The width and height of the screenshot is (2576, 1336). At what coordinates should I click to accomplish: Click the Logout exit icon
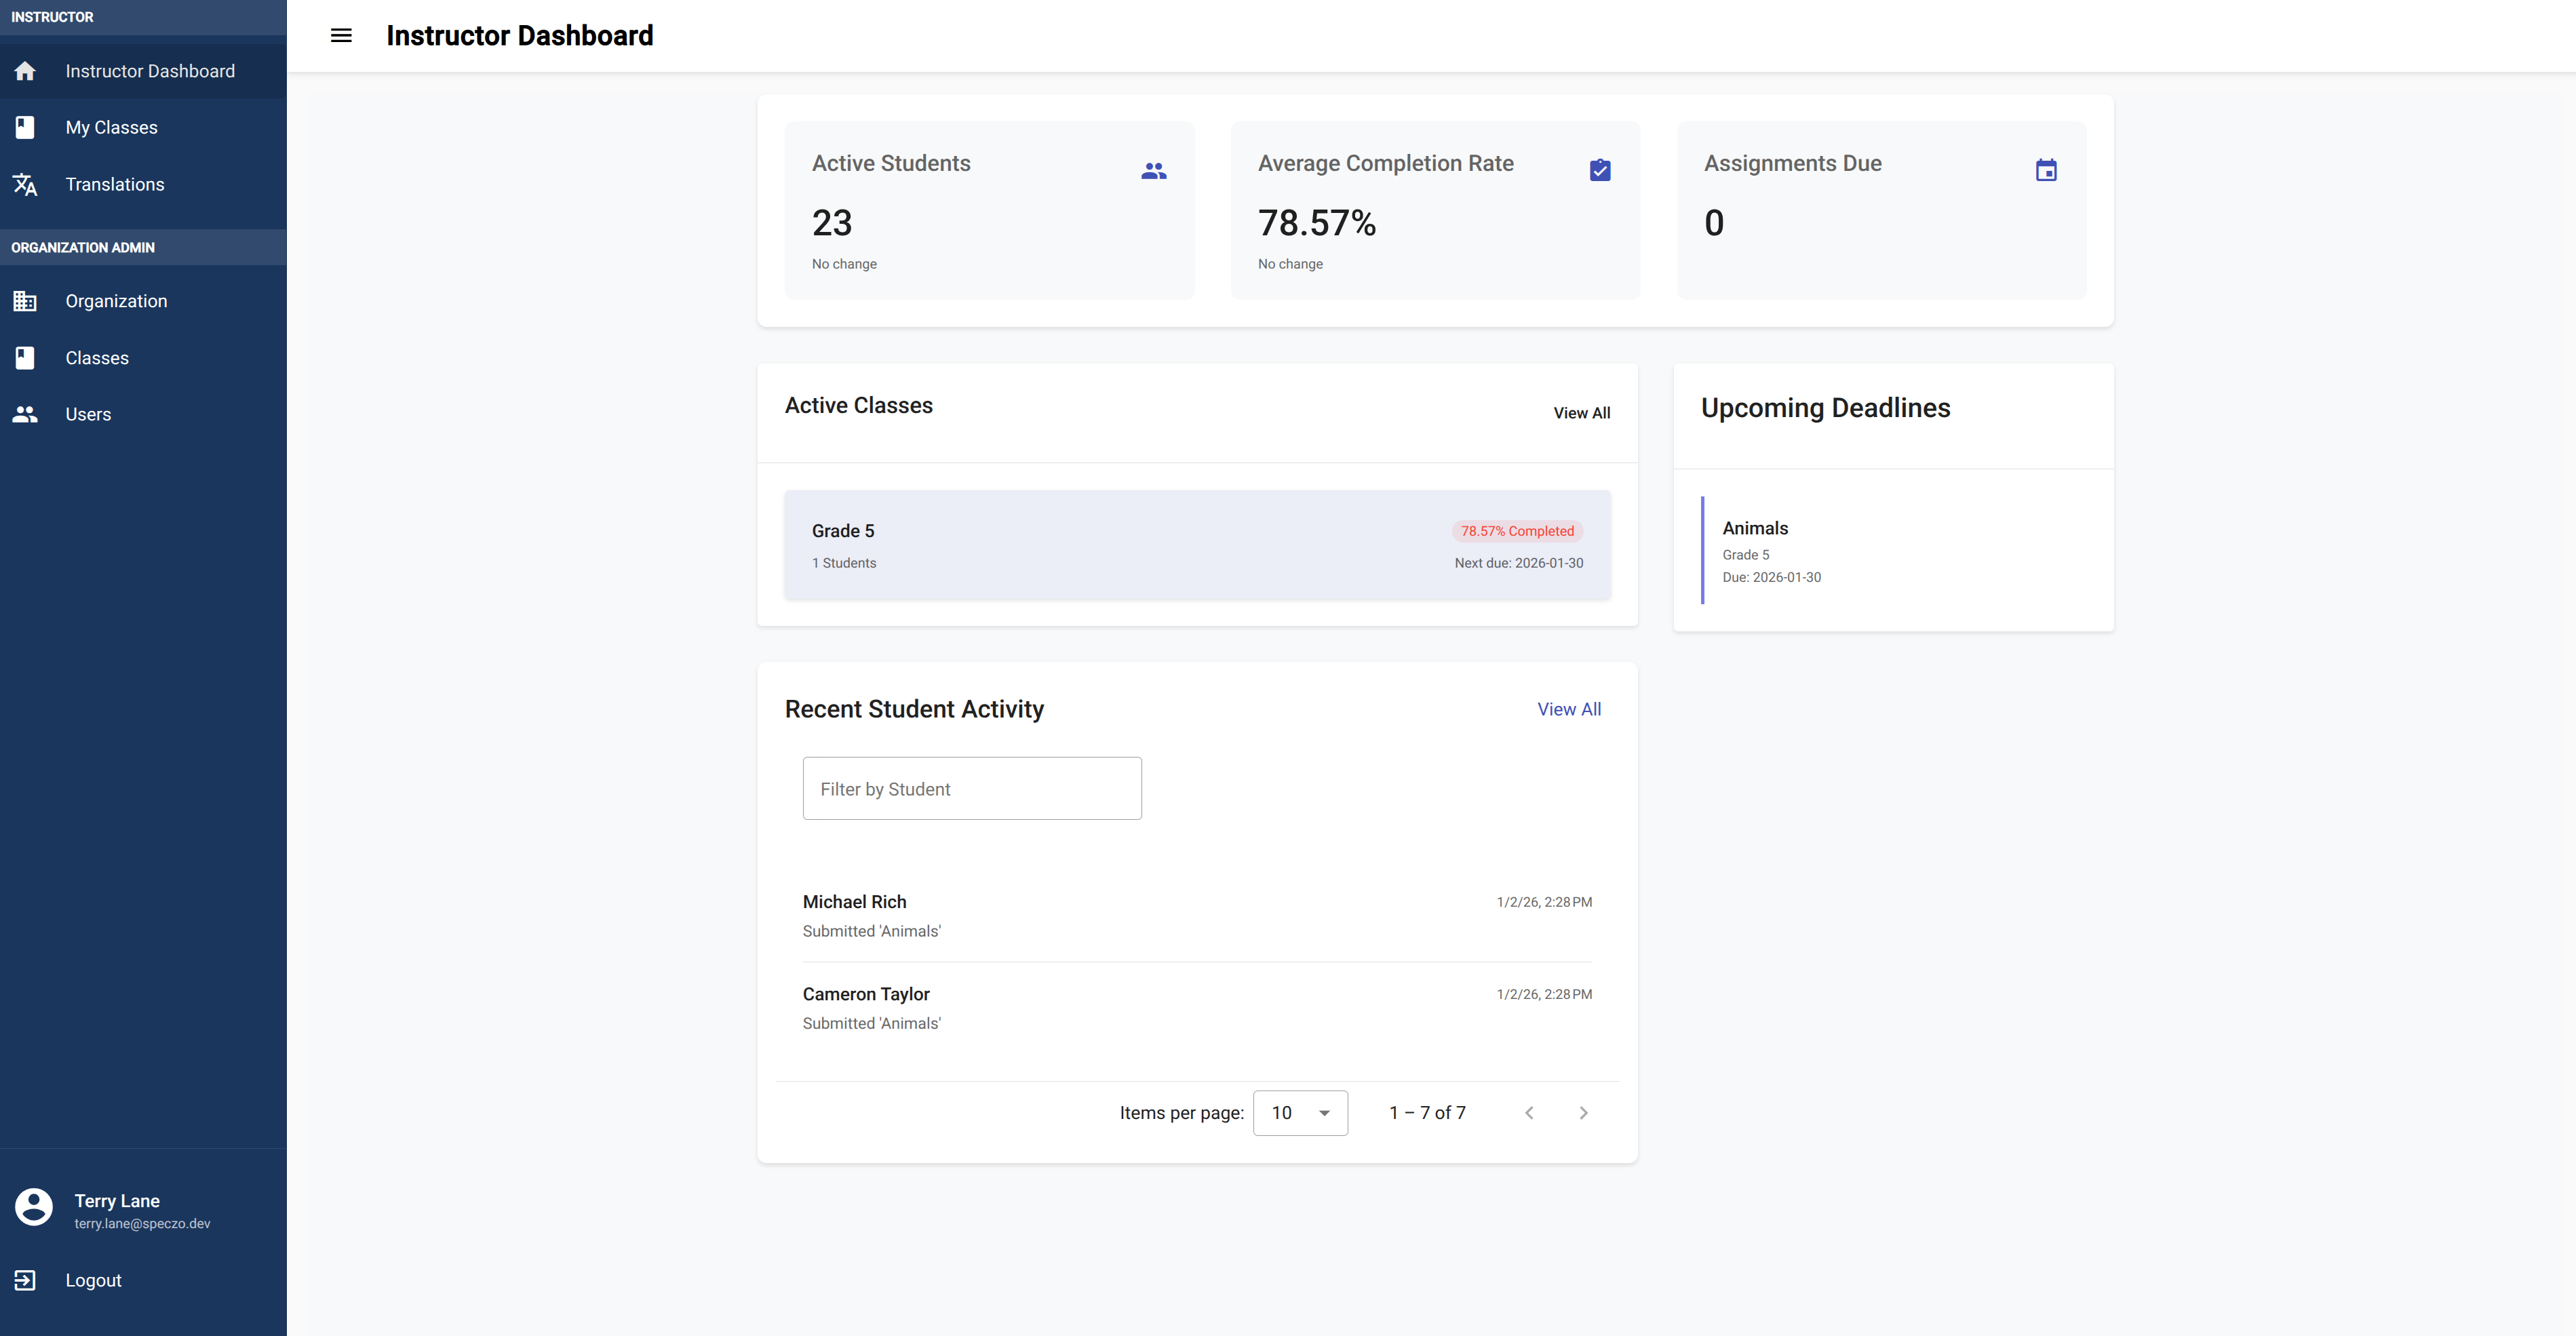click(24, 1280)
